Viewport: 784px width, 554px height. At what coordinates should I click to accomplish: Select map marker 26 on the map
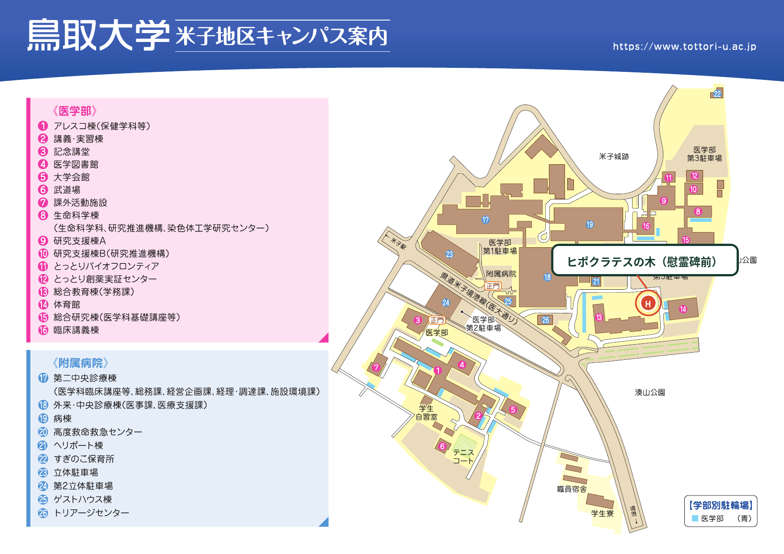[x=546, y=320]
